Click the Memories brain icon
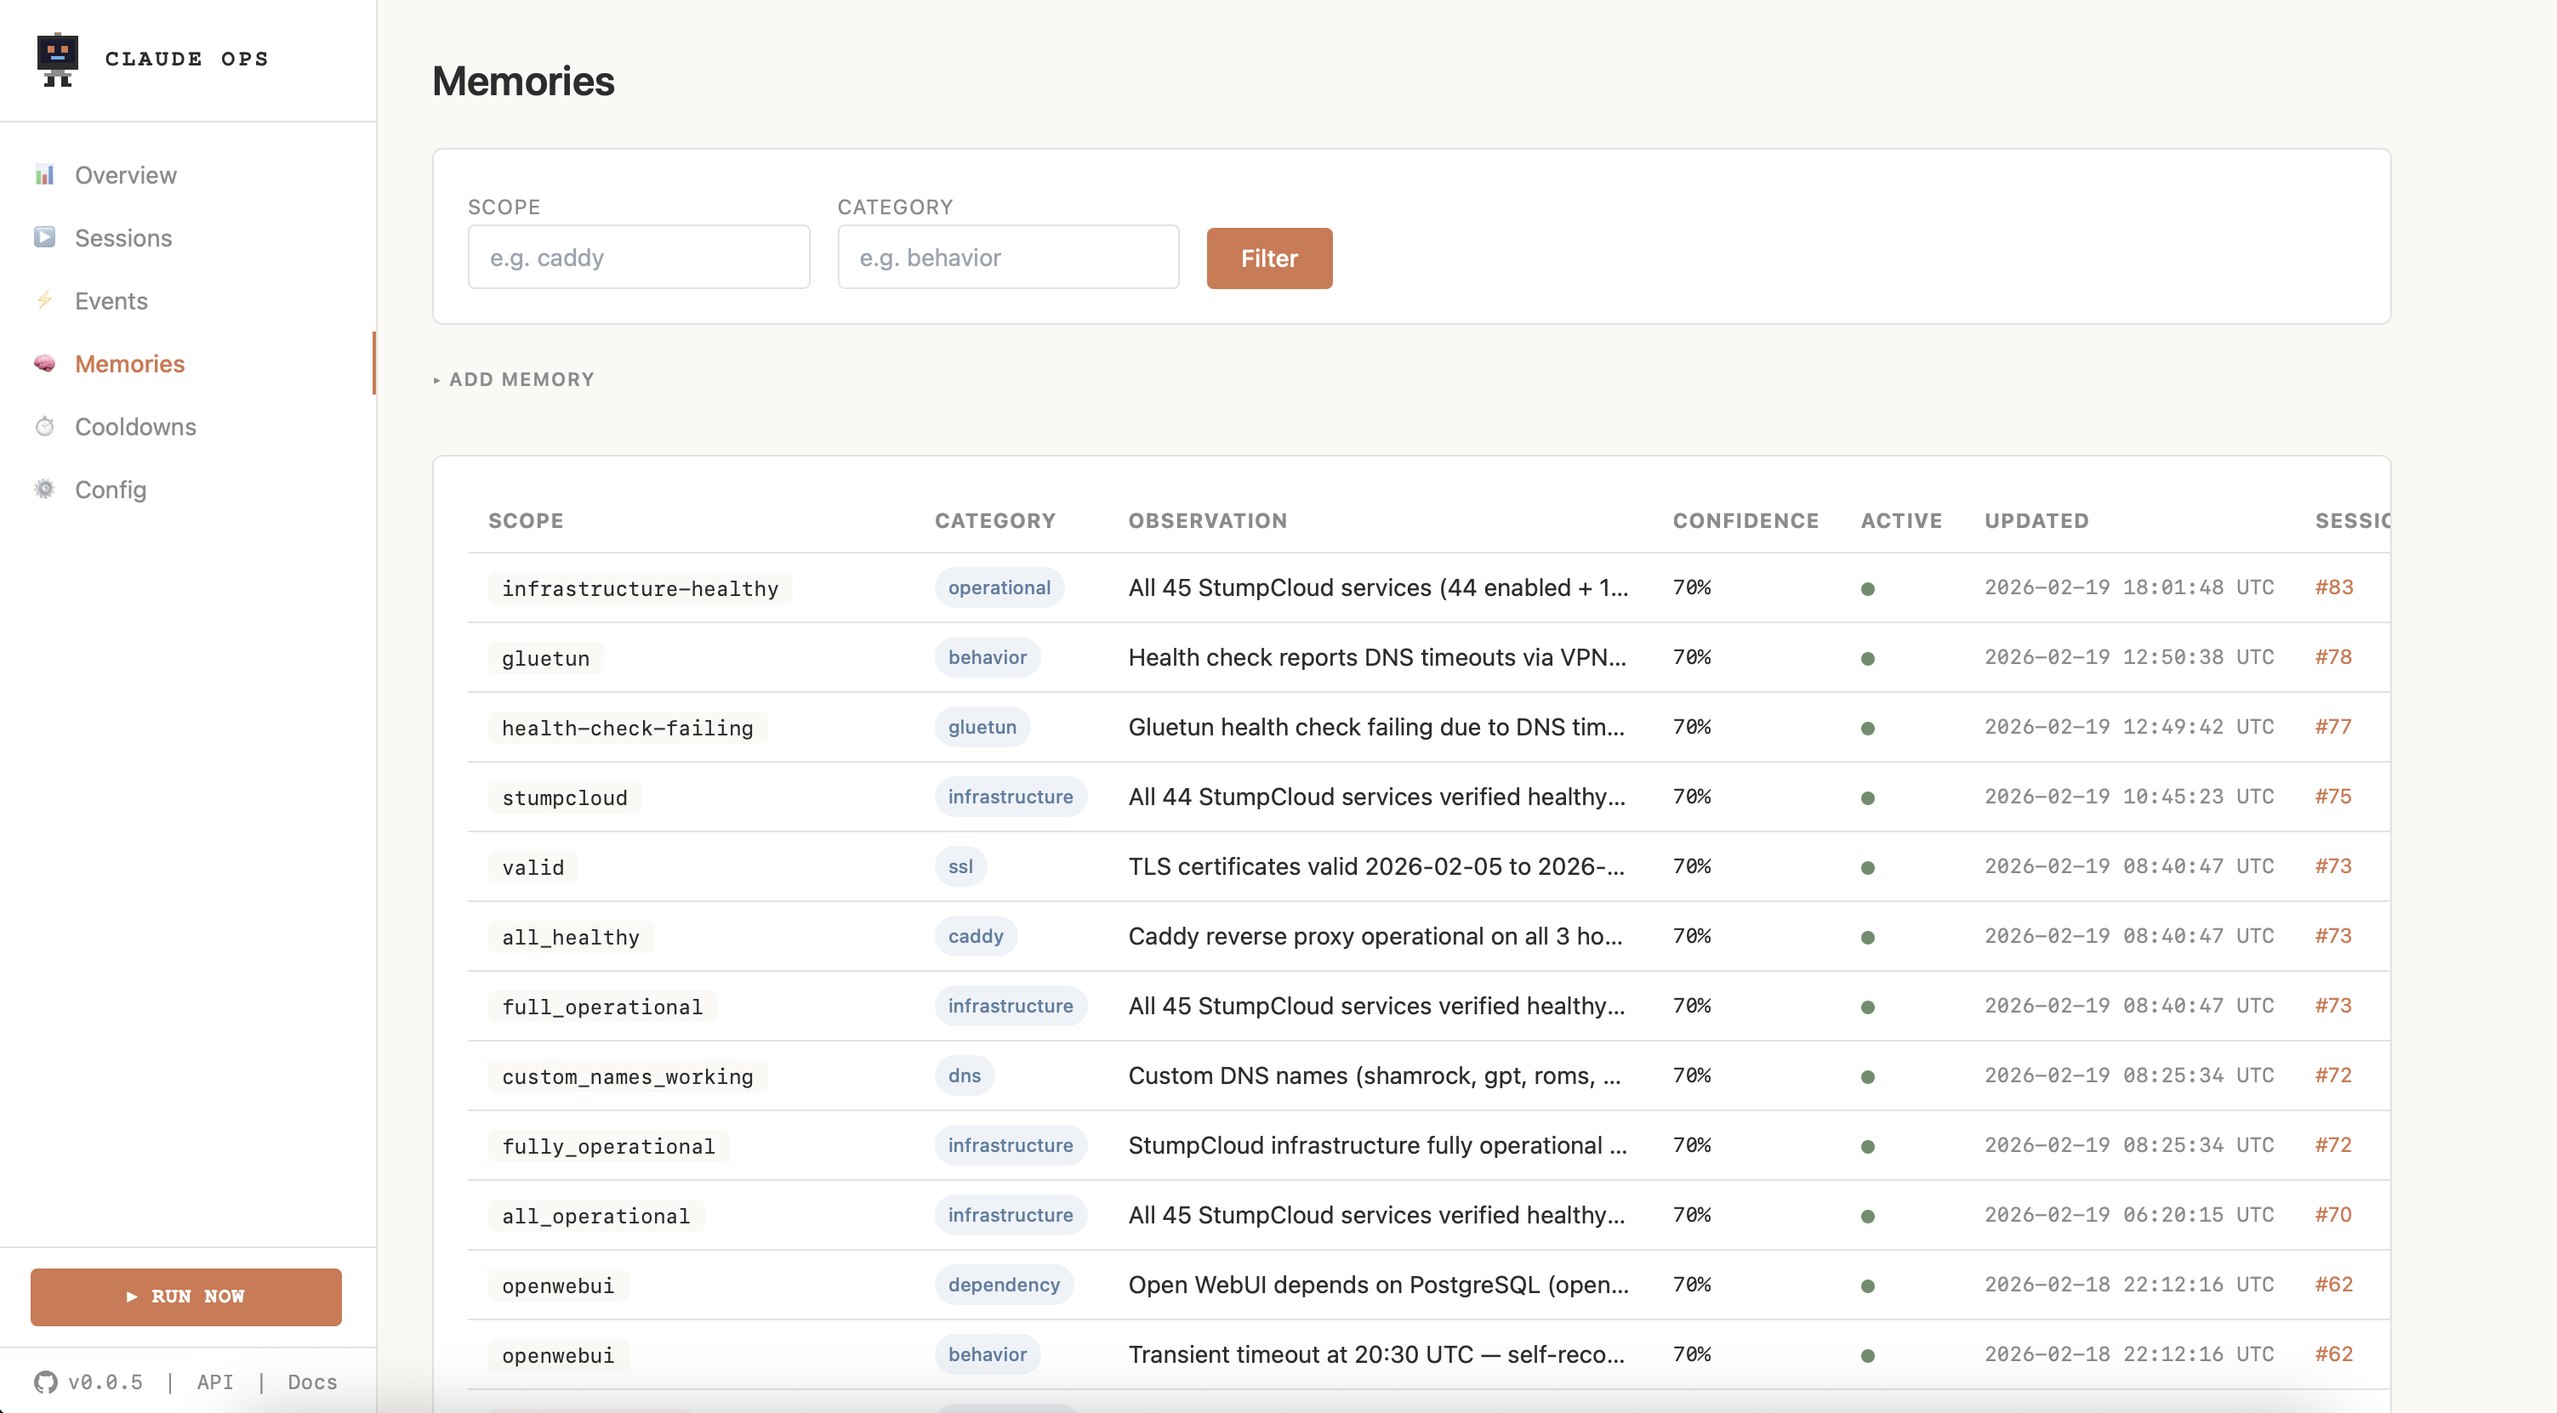Viewport: 2557px width, 1413px height. click(45, 363)
